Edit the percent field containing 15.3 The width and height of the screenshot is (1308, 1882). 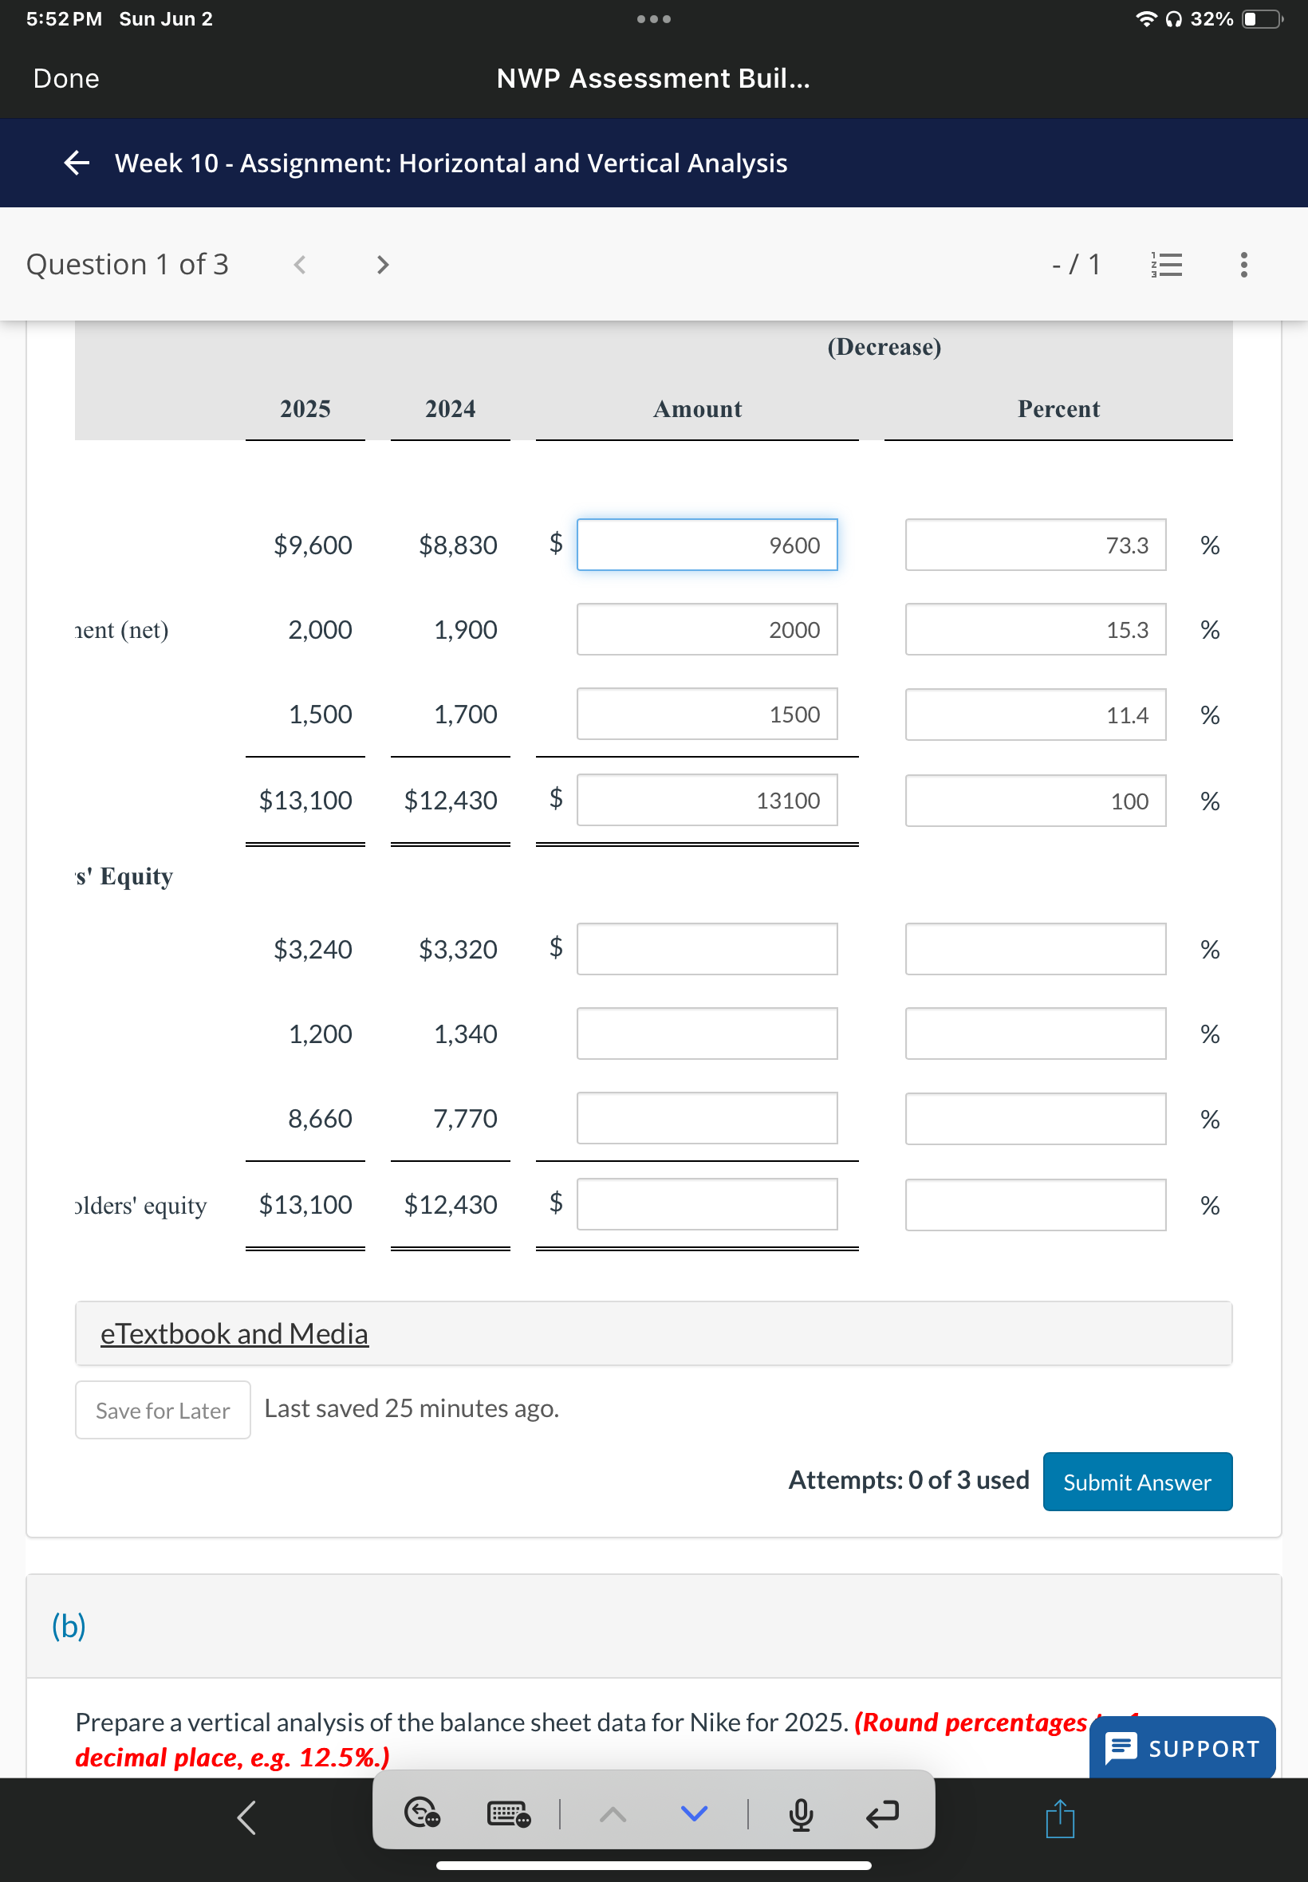pyautogui.click(x=1035, y=629)
